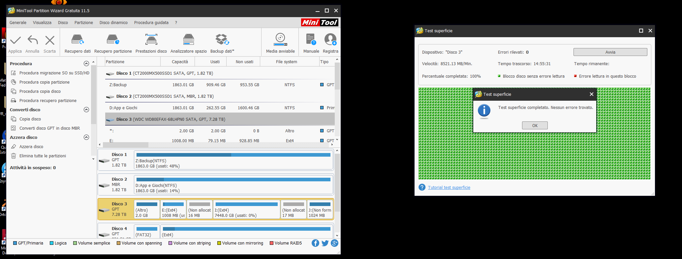Click help icon beside Tutorial test superficie
Image resolution: width=682 pixels, height=259 pixels.
pyautogui.click(x=422, y=187)
